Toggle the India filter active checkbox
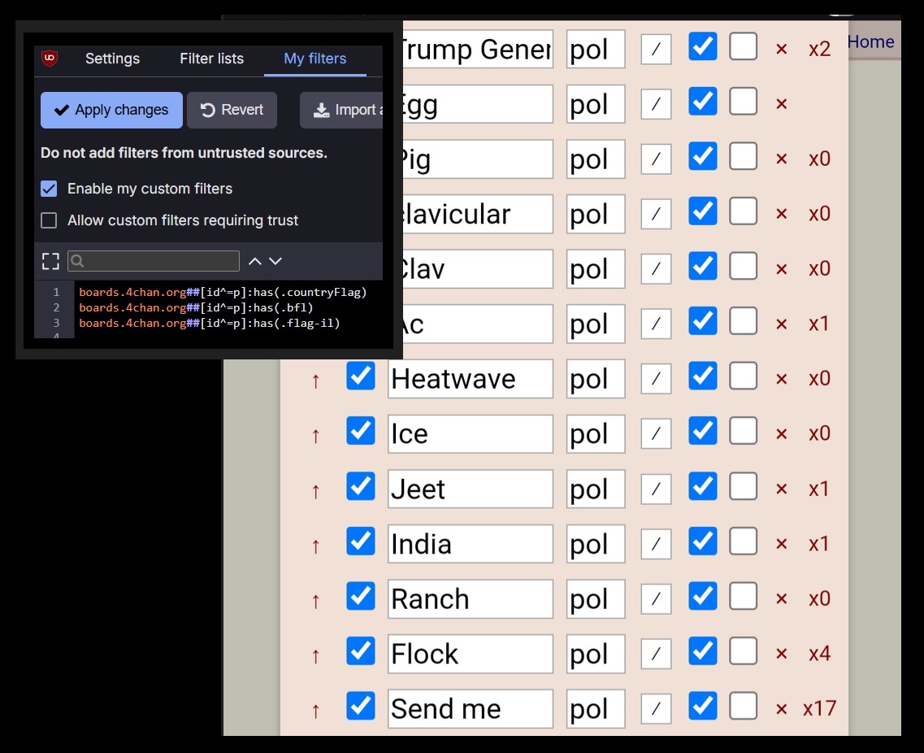Screen dimensions: 924x753 pos(361,542)
